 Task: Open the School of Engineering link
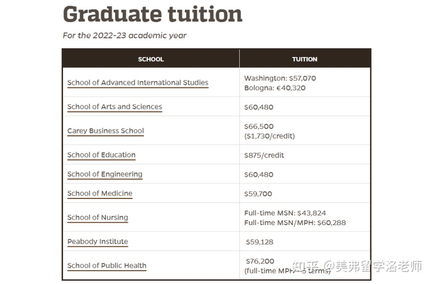(105, 174)
